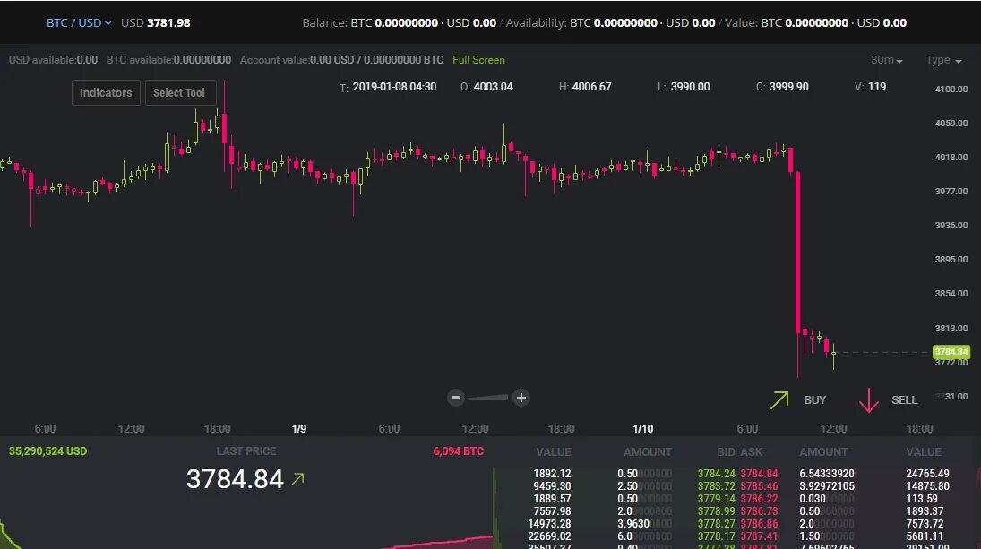This screenshot has width=981, height=549.
Task: Select bid price 3783.72
Action: [x=717, y=486]
